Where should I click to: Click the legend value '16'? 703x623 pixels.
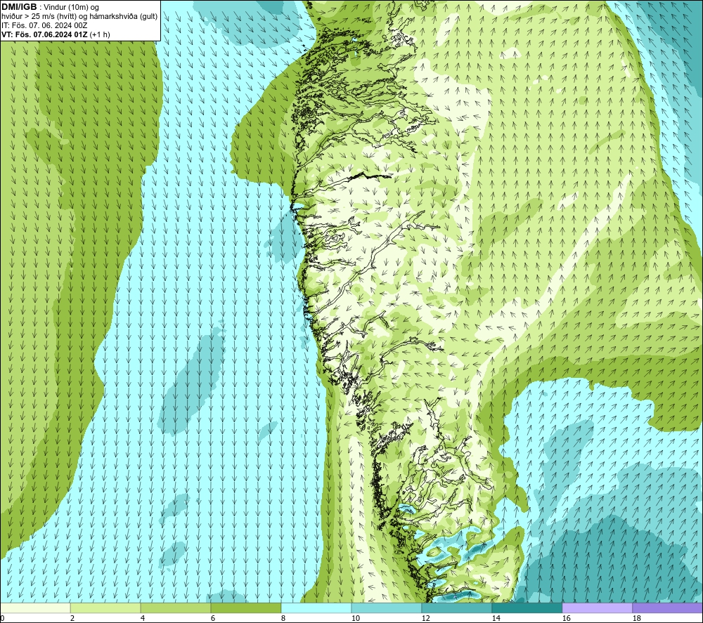tap(566, 618)
